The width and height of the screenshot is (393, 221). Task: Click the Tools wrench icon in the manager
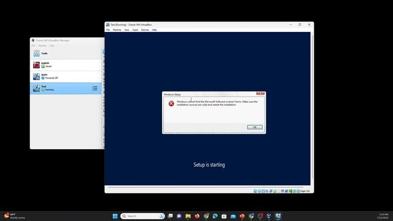coord(36,53)
